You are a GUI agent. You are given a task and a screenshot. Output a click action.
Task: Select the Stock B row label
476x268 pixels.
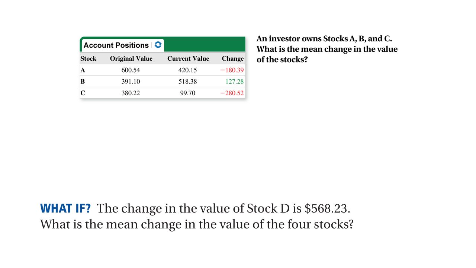pos(83,82)
